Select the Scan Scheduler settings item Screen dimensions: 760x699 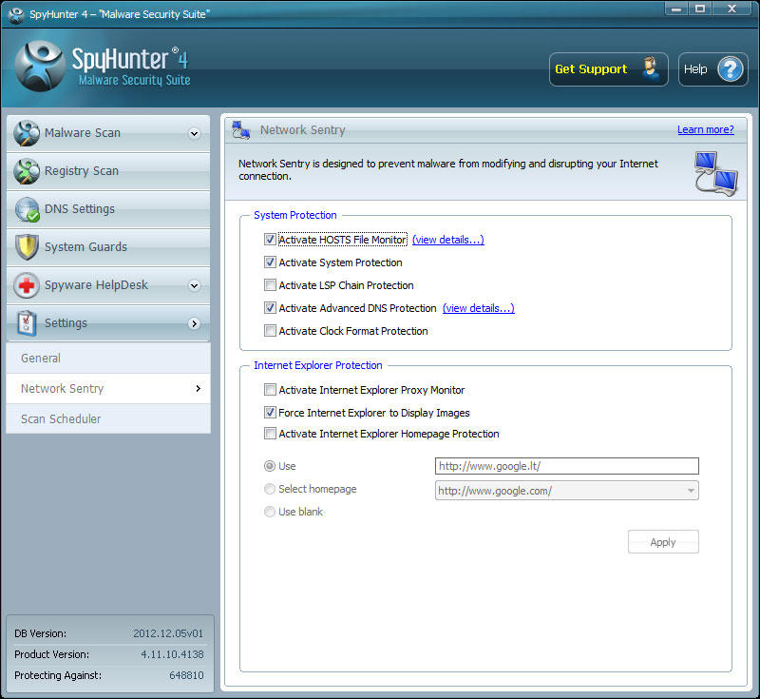tap(108, 418)
